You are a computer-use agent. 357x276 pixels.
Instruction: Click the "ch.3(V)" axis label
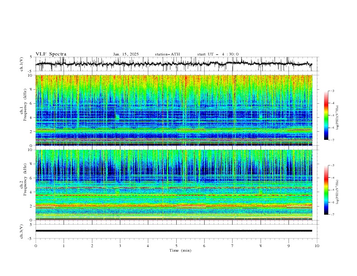[x=22, y=231]
